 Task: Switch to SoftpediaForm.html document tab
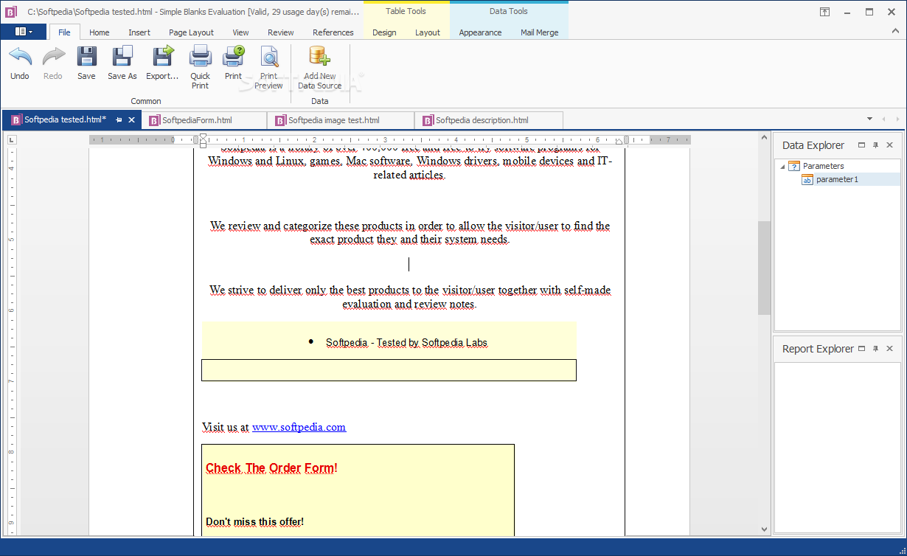pyautogui.click(x=204, y=120)
